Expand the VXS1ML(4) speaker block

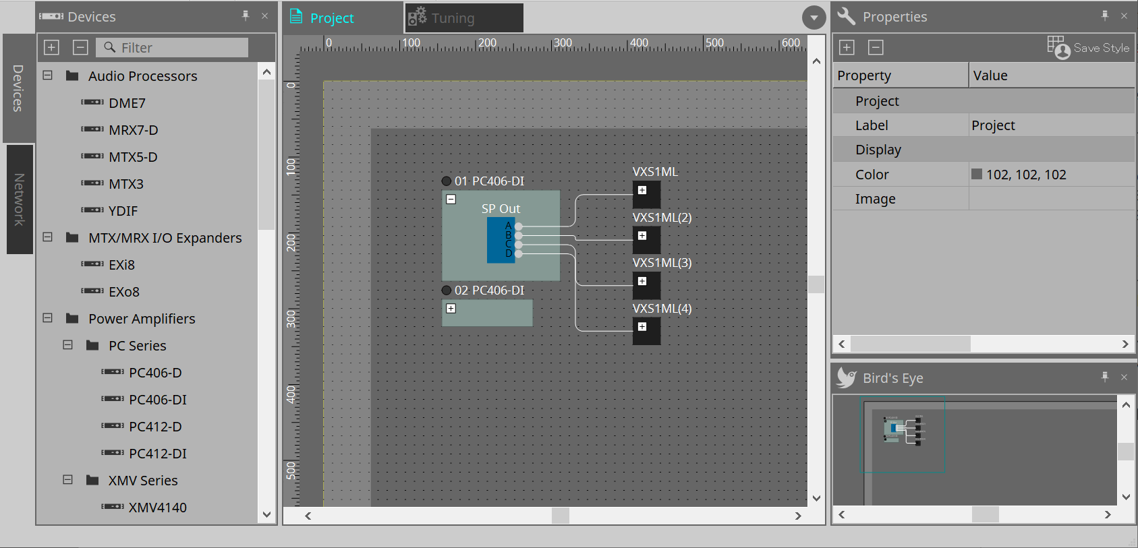click(x=642, y=327)
